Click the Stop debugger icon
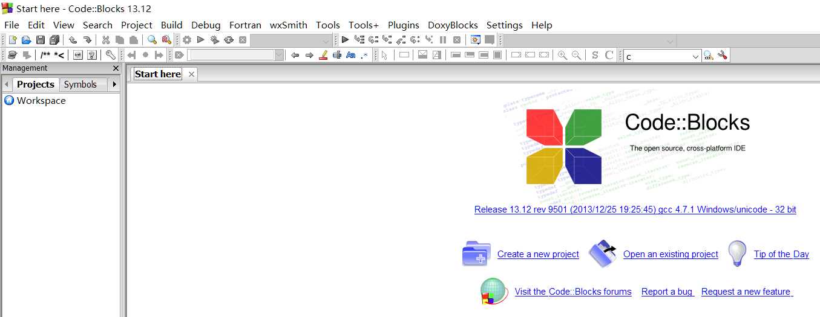Screen dimensions: 820x317 tap(457, 40)
